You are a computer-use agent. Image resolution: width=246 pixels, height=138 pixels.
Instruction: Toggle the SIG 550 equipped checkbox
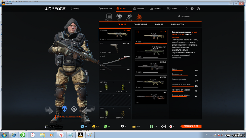[x=137, y=32]
